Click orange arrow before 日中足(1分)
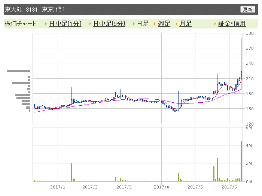The width and height of the screenshot is (262, 196). coord(46,24)
